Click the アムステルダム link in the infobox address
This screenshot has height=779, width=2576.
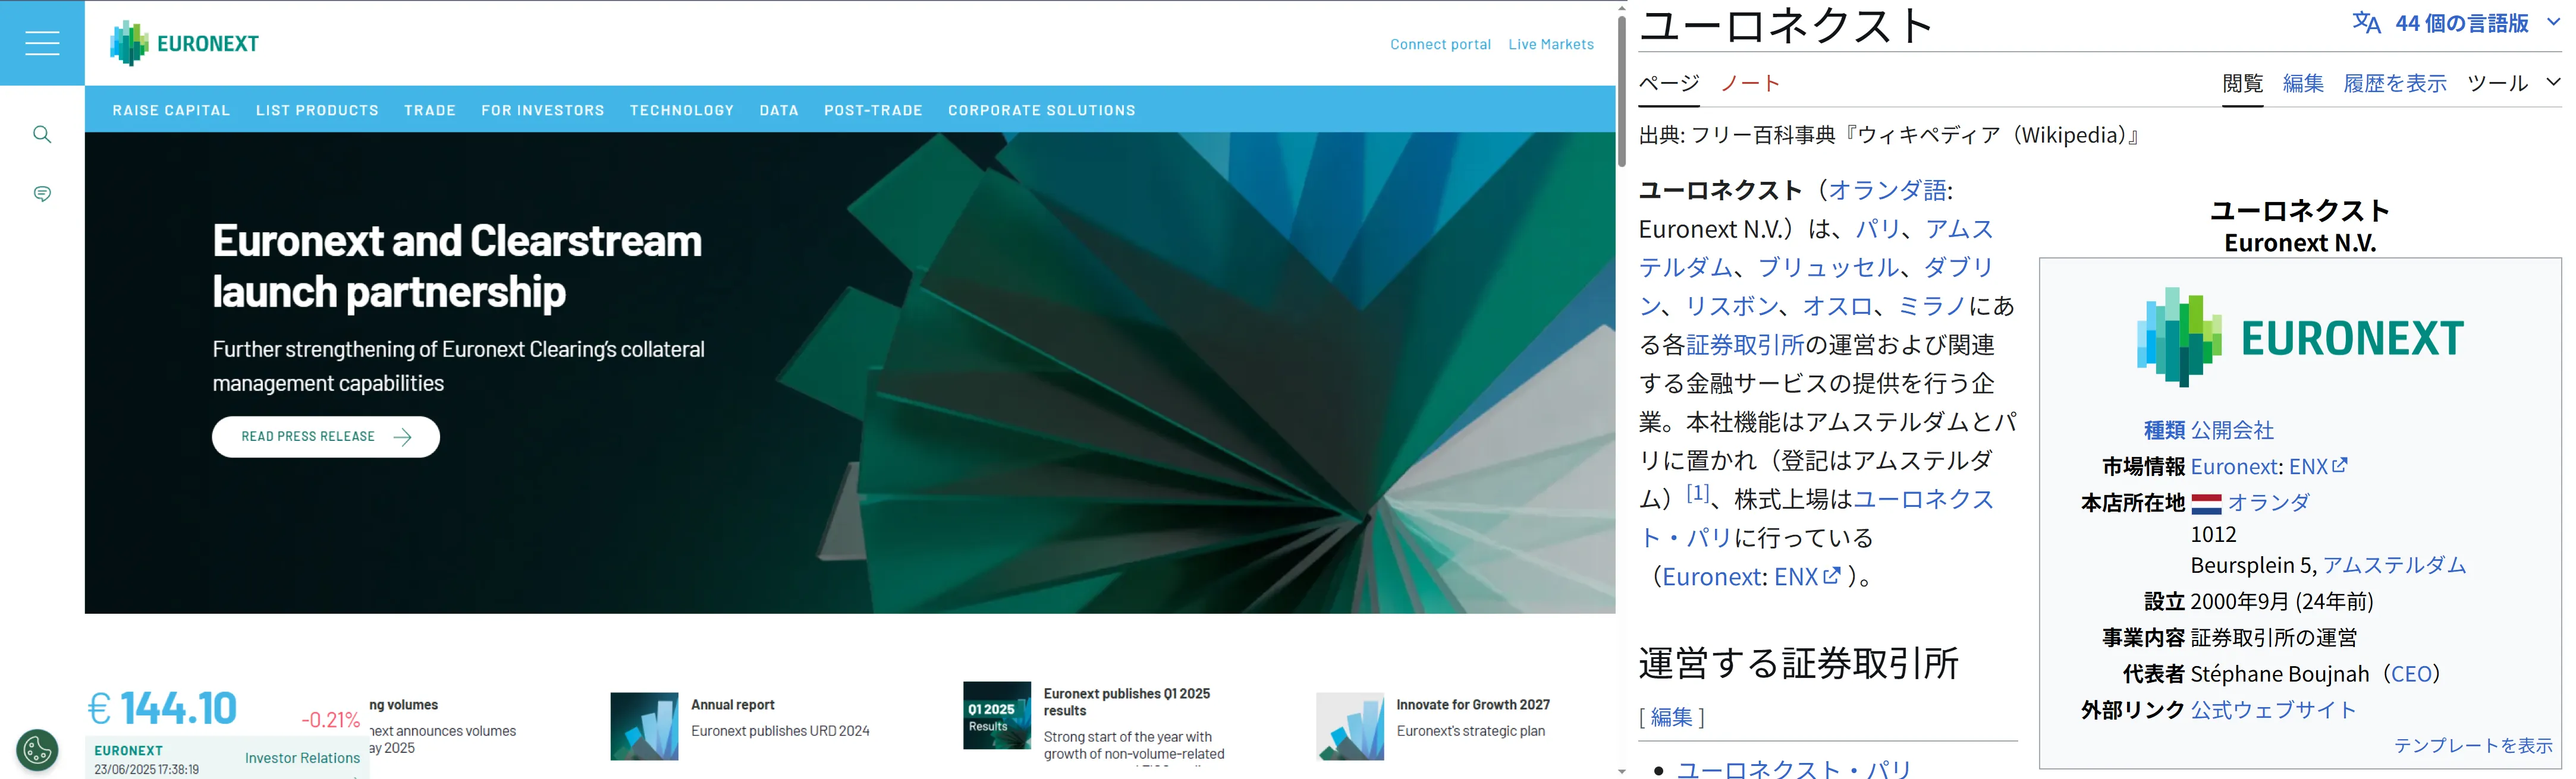(2394, 565)
